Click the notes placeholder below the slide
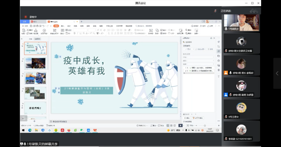 coord(60,121)
